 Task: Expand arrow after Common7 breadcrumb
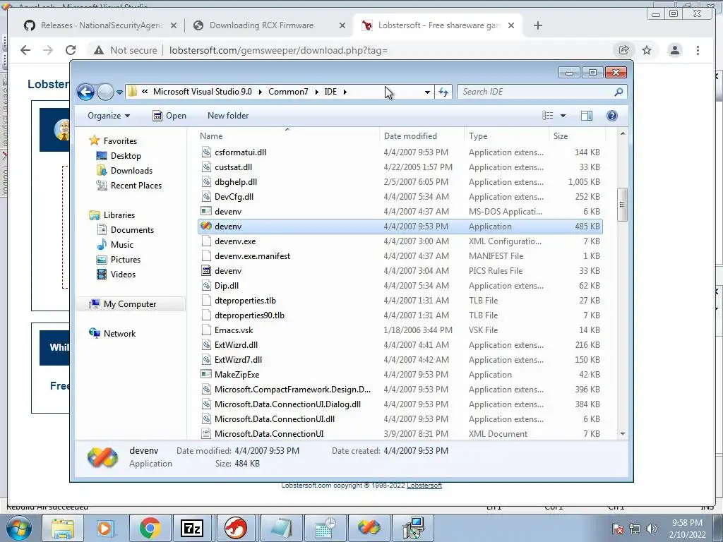(x=317, y=92)
